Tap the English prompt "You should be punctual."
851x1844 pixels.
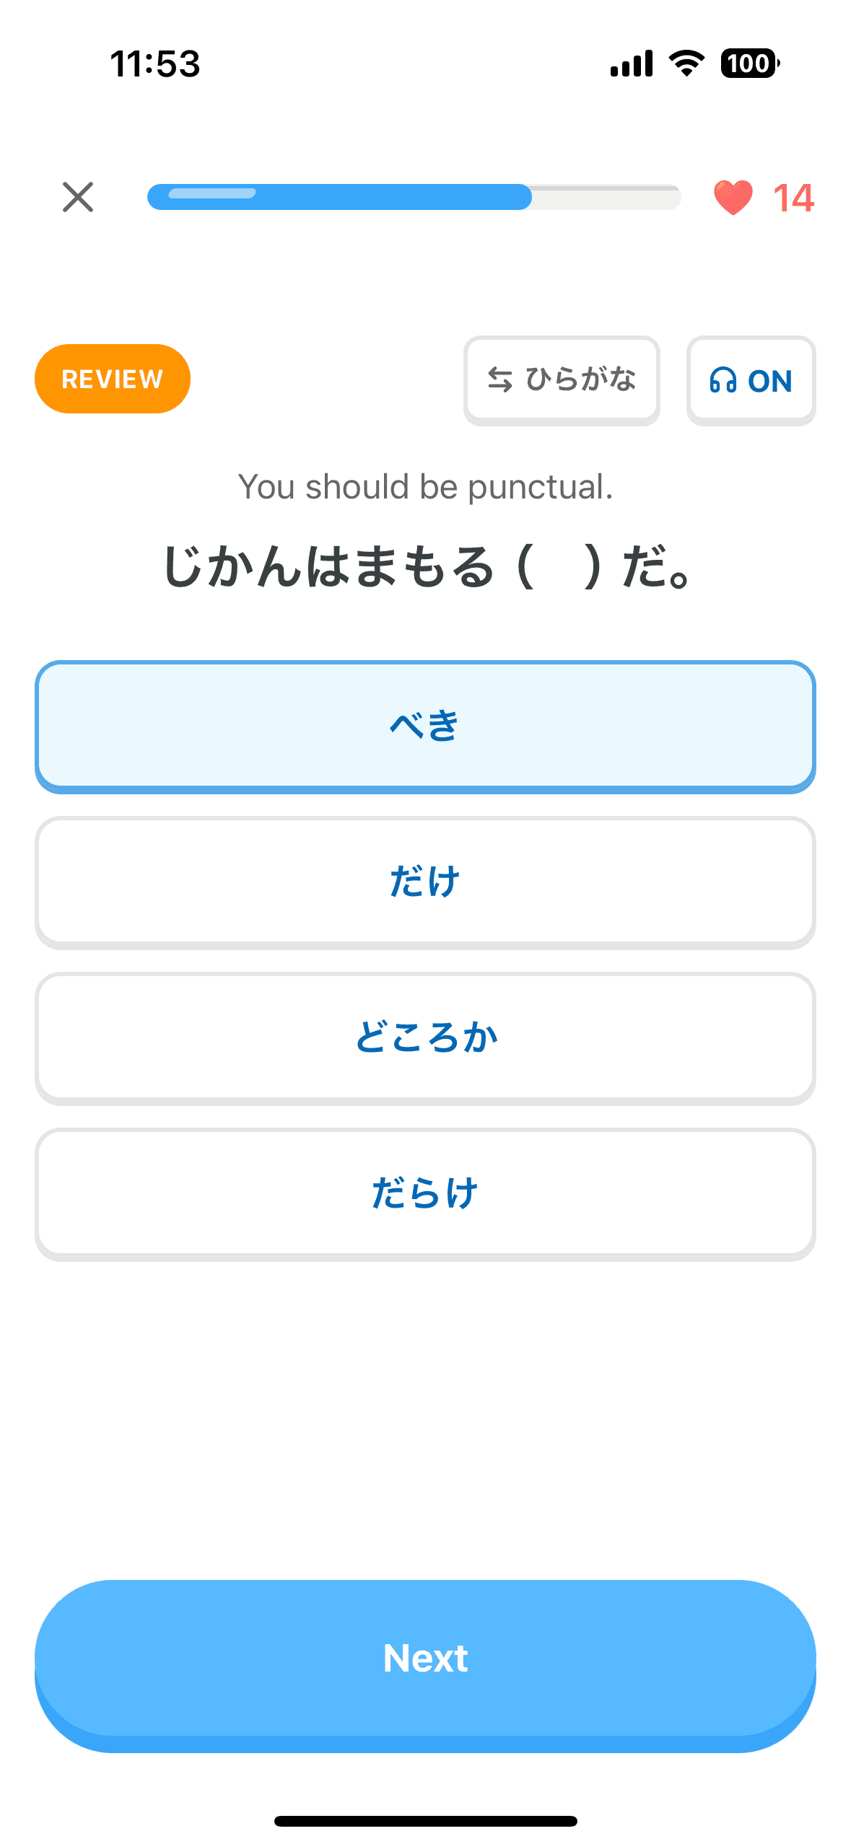[425, 487]
